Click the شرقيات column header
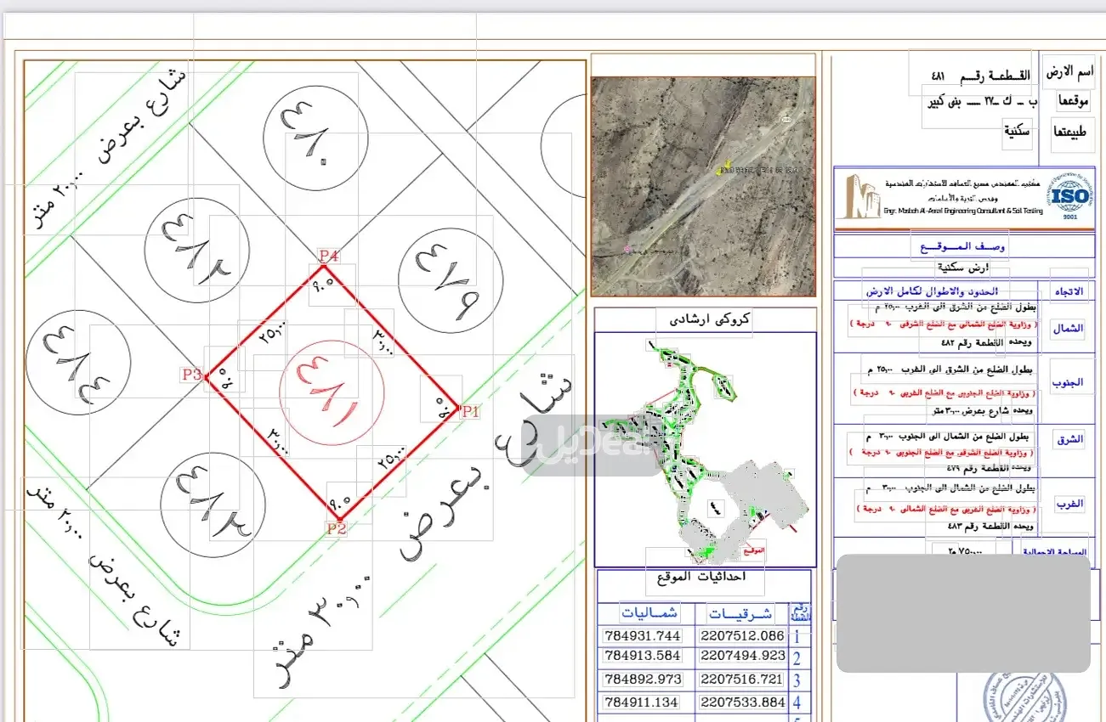Image resolution: width=1106 pixels, height=722 pixels. [740, 613]
